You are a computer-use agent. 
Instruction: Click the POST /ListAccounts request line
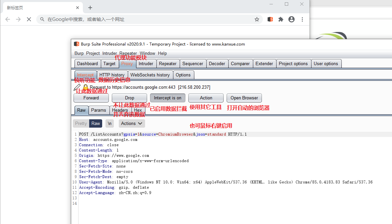click(163, 134)
